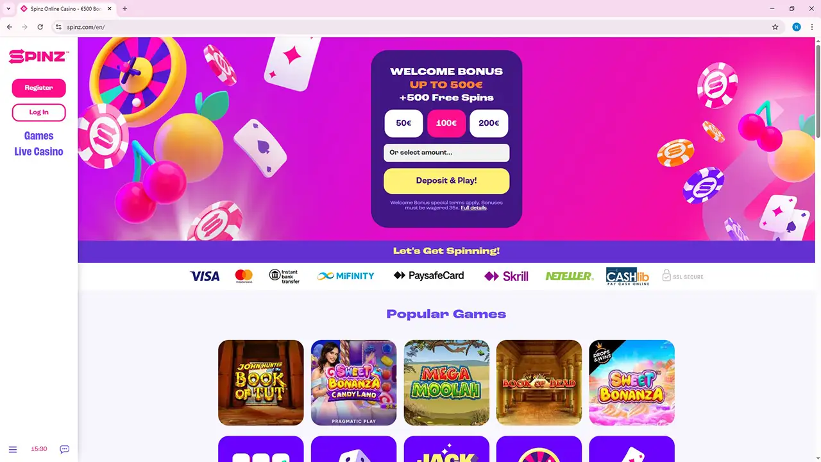Open Chrome's three-dot menu
Screen dimensions: 821x462
(x=812, y=27)
